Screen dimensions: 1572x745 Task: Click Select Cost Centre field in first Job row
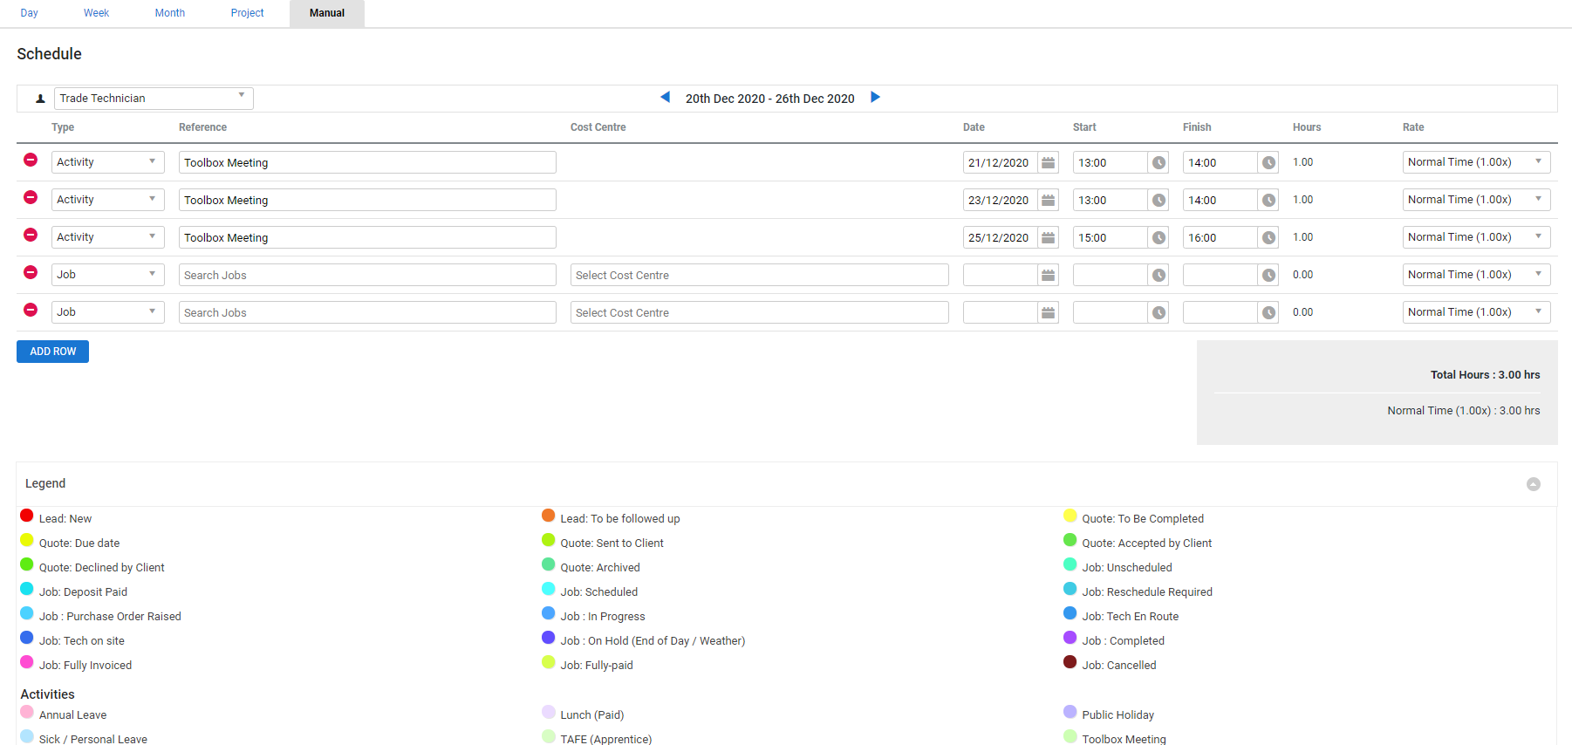760,275
